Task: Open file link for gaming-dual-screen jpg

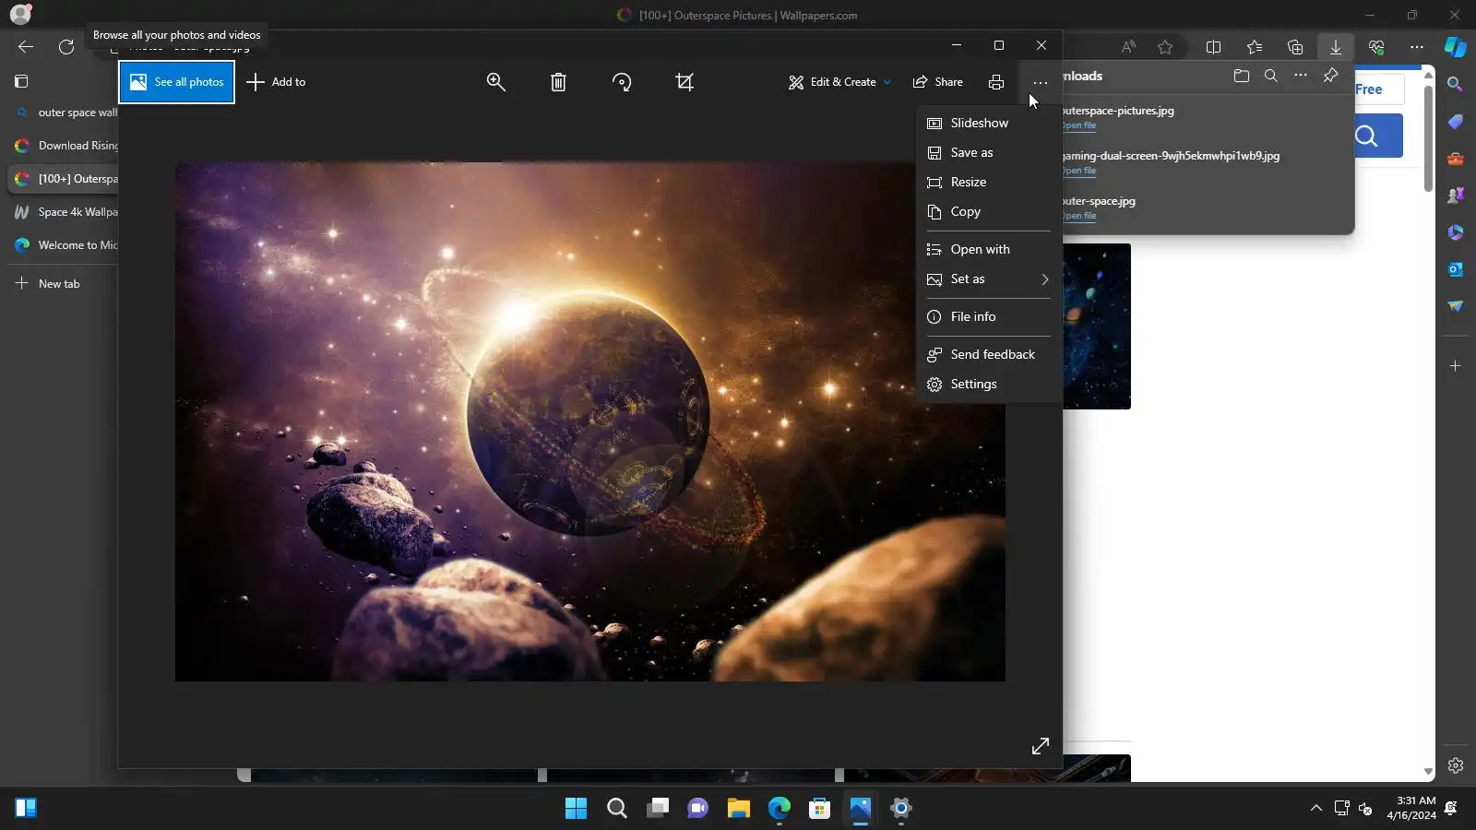Action: pyautogui.click(x=1079, y=171)
